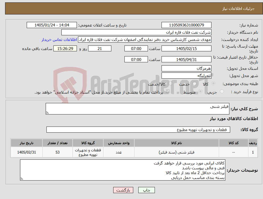Viewport: 263px width, 199px height.
Task: Click the buyer name field شرکت نفت فلات قاره ایران
Action: pyautogui.click(x=136, y=32)
